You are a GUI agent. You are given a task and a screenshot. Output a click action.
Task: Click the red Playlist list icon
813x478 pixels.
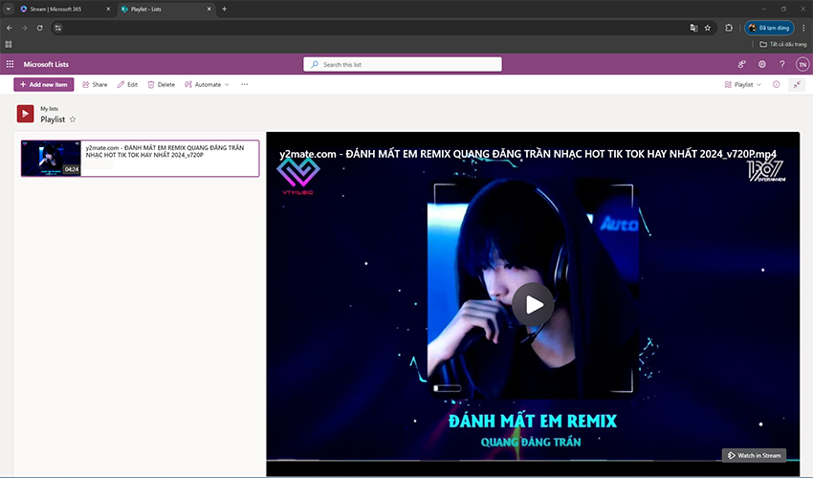(25, 114)
